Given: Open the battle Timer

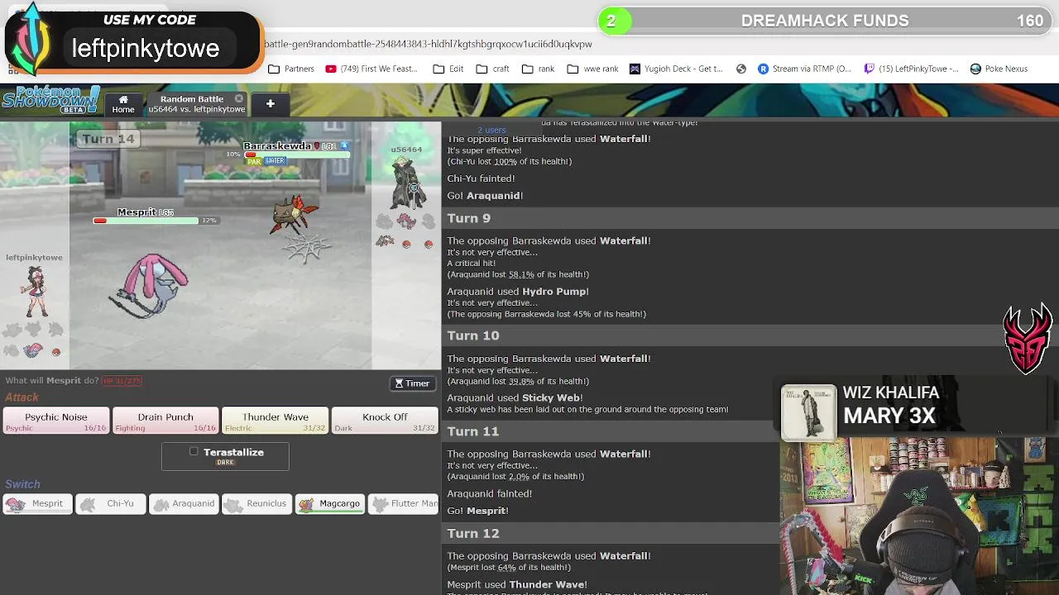Looking at the screenshot, I should pyautogui.click(x=412, y=383).
